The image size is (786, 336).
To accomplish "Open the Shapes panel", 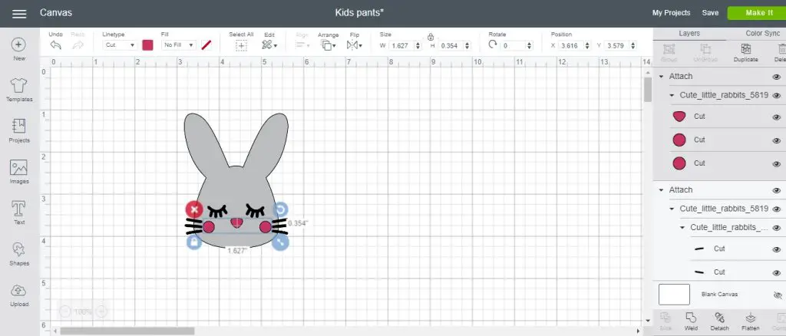I will 19,254.
